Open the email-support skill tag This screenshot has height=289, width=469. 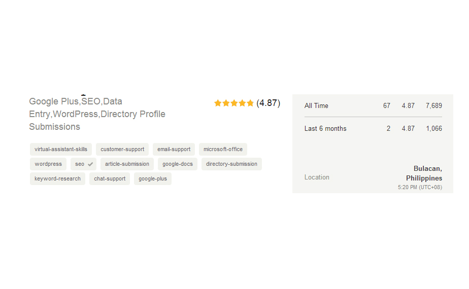(174, 150)
